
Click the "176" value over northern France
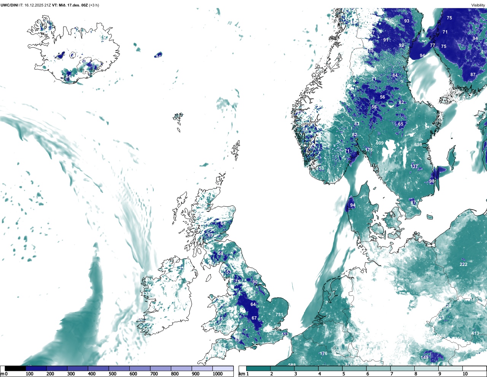pyautogui.click(x=323, y=353)
